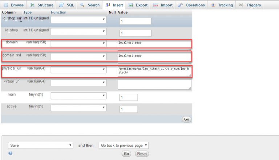Image resolution: width=279 pixels, height=160 pixels.
Task: Click the Structure tab icon
Action: 32,5
